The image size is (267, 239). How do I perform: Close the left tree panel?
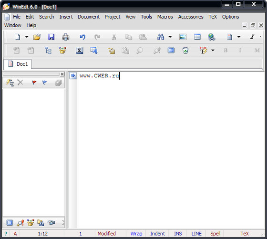click(62, 74)
